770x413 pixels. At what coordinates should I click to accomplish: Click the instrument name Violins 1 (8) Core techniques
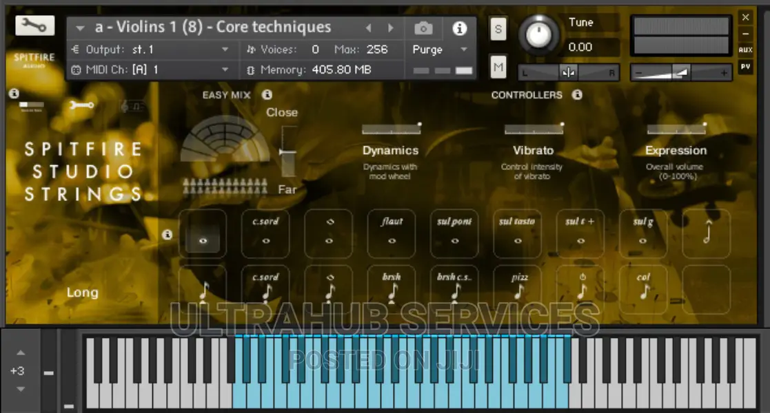click(x=213, y=27)
